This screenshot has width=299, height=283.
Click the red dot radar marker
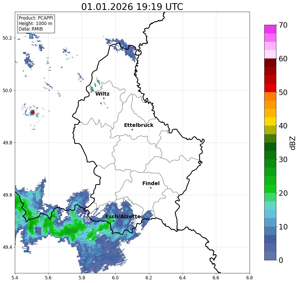(x=33, y=112)
